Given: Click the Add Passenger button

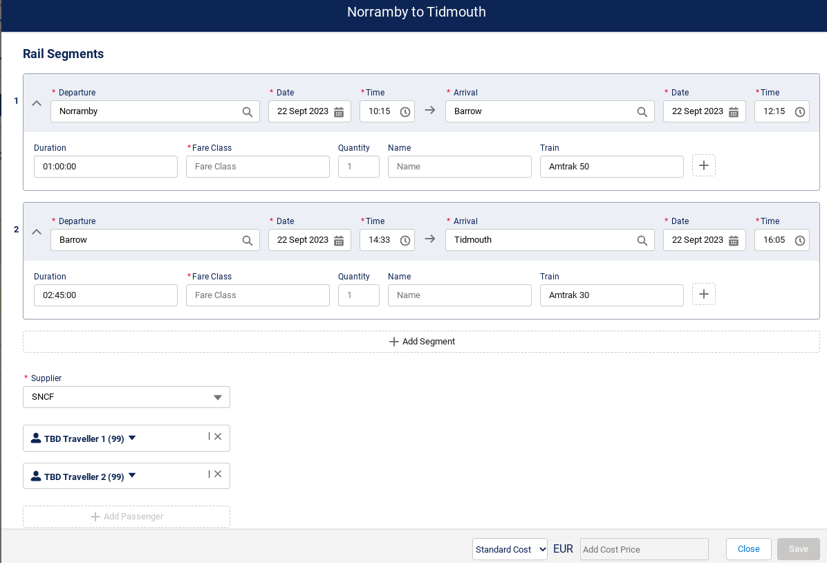Looking at the screenshot, I should 127,517.
